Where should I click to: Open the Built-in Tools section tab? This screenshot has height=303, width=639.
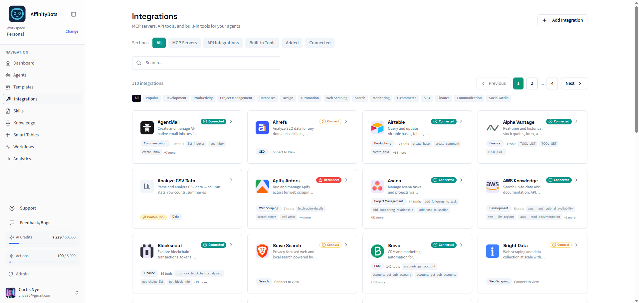(262, 43)
